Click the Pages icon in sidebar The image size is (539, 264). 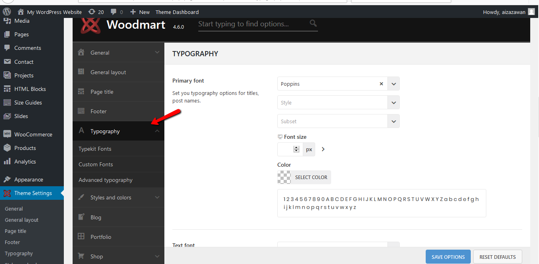(7, 34)
